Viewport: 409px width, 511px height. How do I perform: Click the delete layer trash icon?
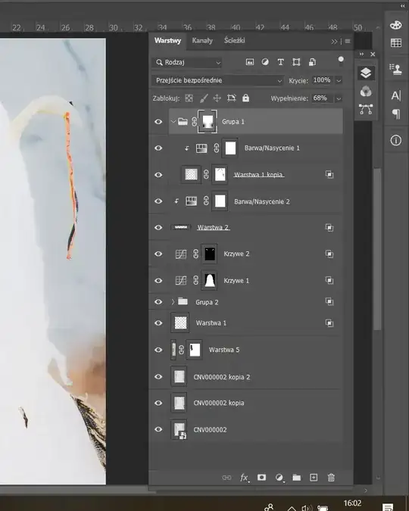pyautogui.click(x=331, y=478)
